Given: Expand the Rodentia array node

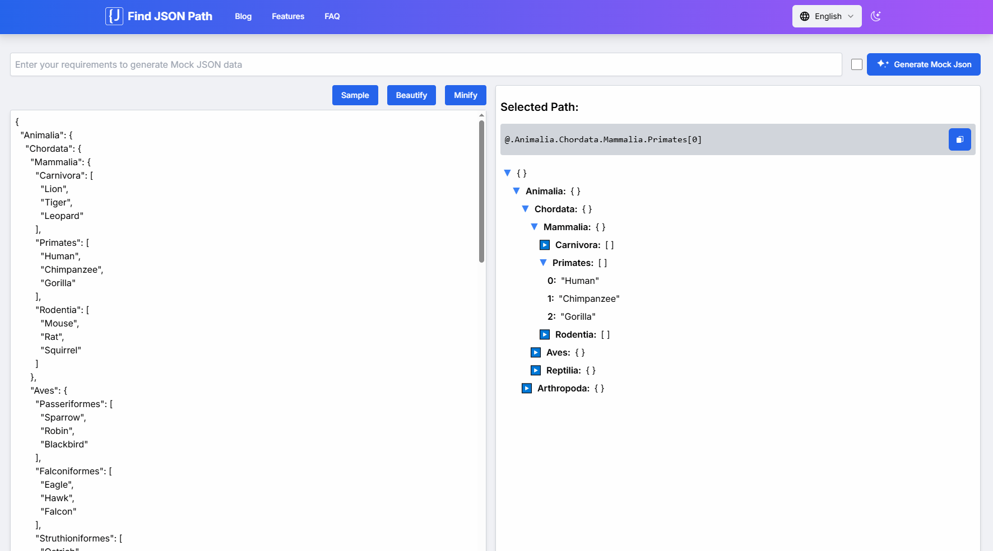Looking at the screenshot, I should click(x=544, y=334).
